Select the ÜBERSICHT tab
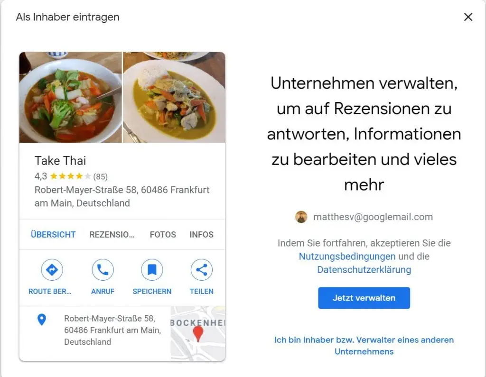This screenshot has height=377, width=486. (x=53, y=235)
